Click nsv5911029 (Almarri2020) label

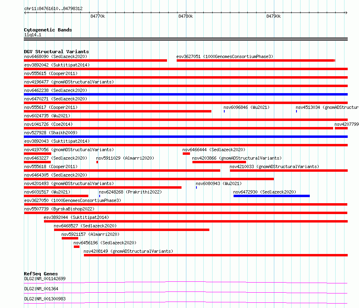(125, 158)
